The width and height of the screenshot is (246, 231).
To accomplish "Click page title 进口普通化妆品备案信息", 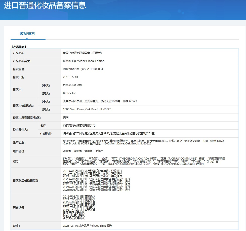I will (x=45, y=5).
